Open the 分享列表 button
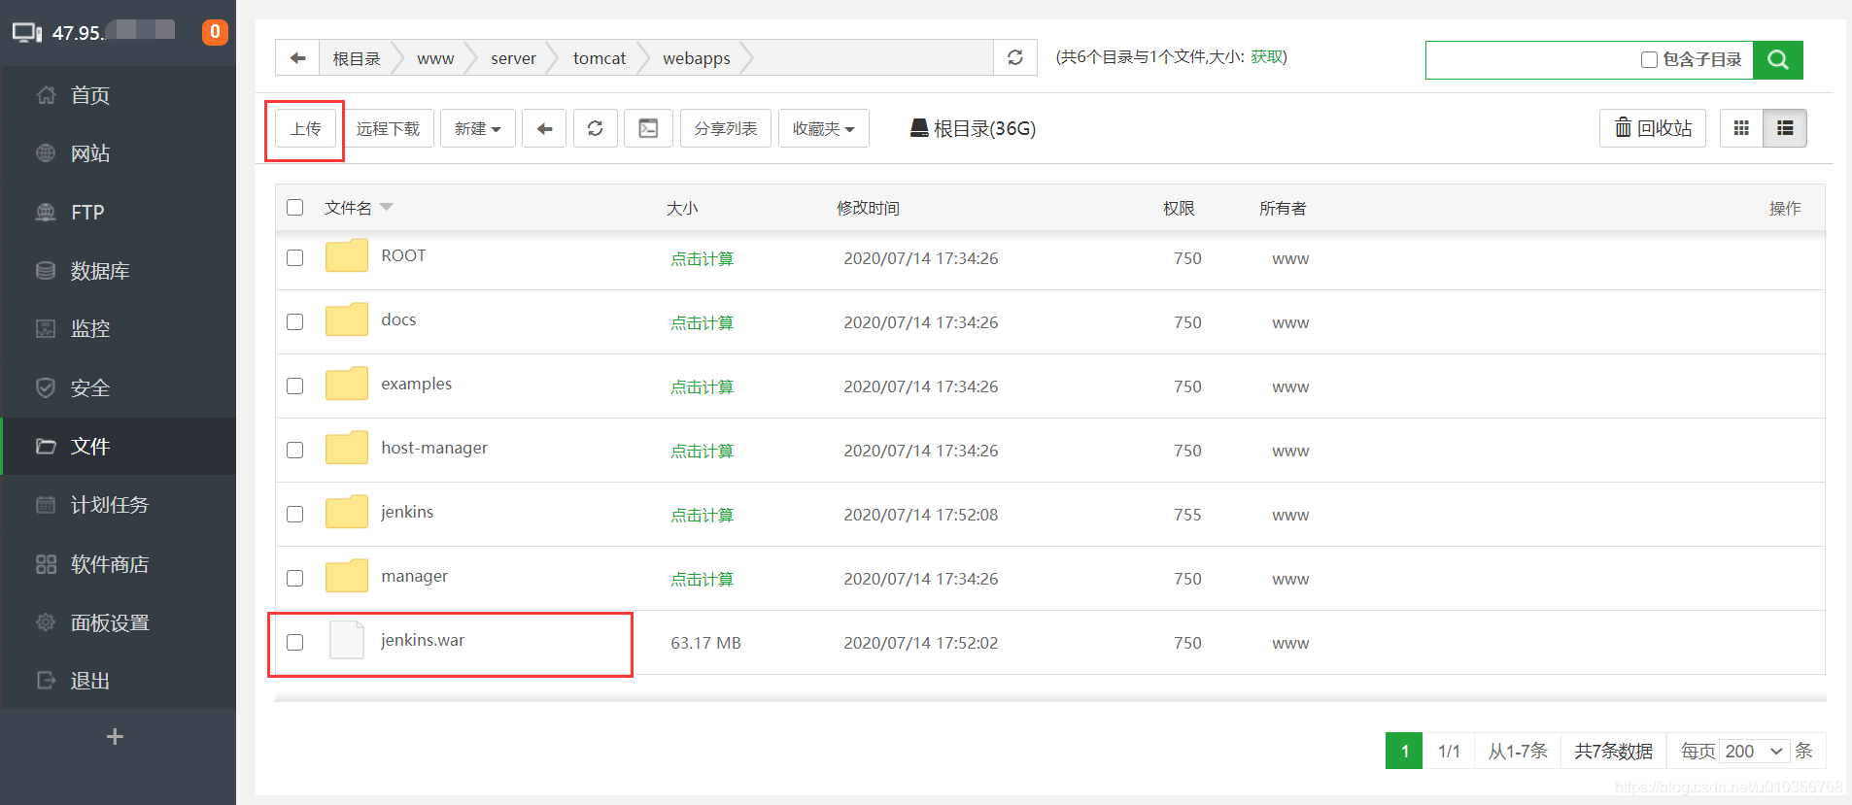The height and width of the screenshot is (805, 1852). [726, 128]
